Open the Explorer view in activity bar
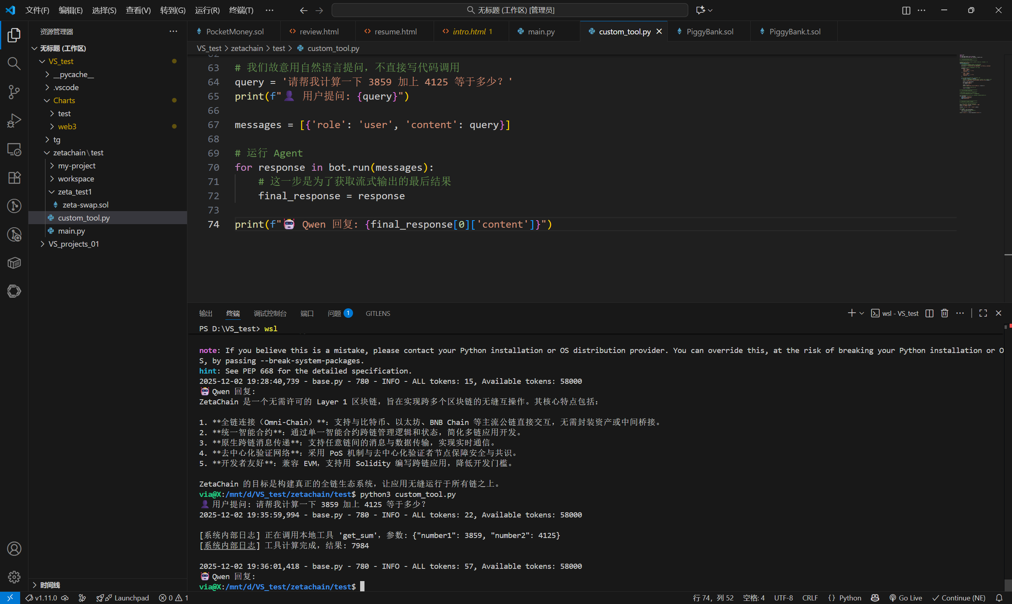 click(x=14, y=35)
